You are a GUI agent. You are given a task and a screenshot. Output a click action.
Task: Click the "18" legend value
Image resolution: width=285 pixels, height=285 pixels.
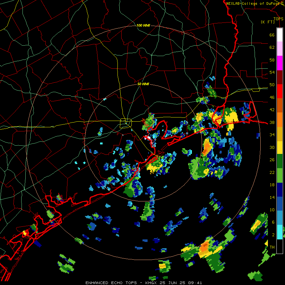click(x=272, y=185)
